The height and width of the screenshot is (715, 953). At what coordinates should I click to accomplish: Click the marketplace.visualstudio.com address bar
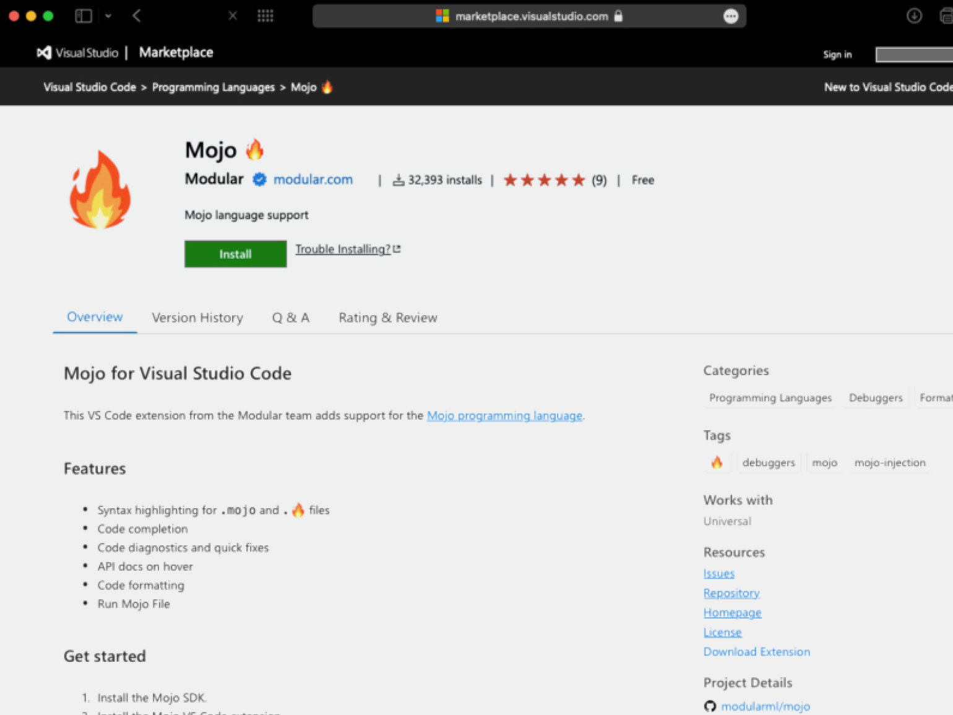point(529,16)
